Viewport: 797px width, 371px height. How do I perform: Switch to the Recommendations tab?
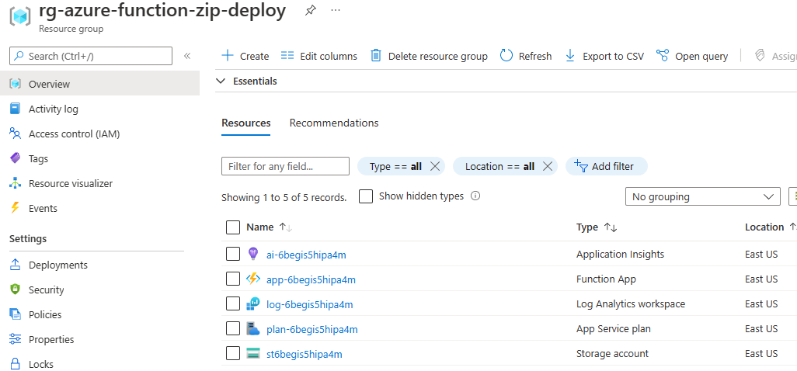334,123
